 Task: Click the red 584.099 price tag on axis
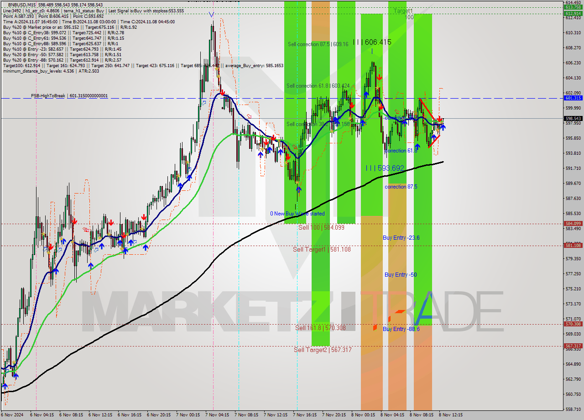[x=573, y=224]
